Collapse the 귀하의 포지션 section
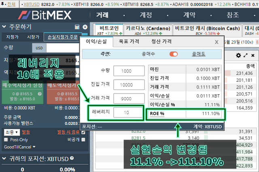The width and height of the screenshot is (259, 172). tap(4, 159)
